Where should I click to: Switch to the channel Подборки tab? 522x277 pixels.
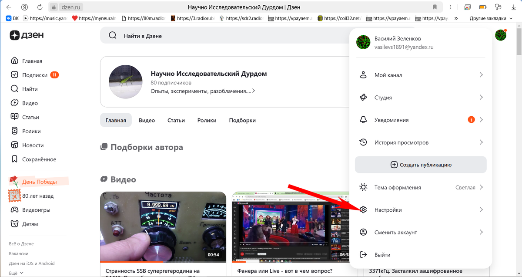tap(242, 120)
